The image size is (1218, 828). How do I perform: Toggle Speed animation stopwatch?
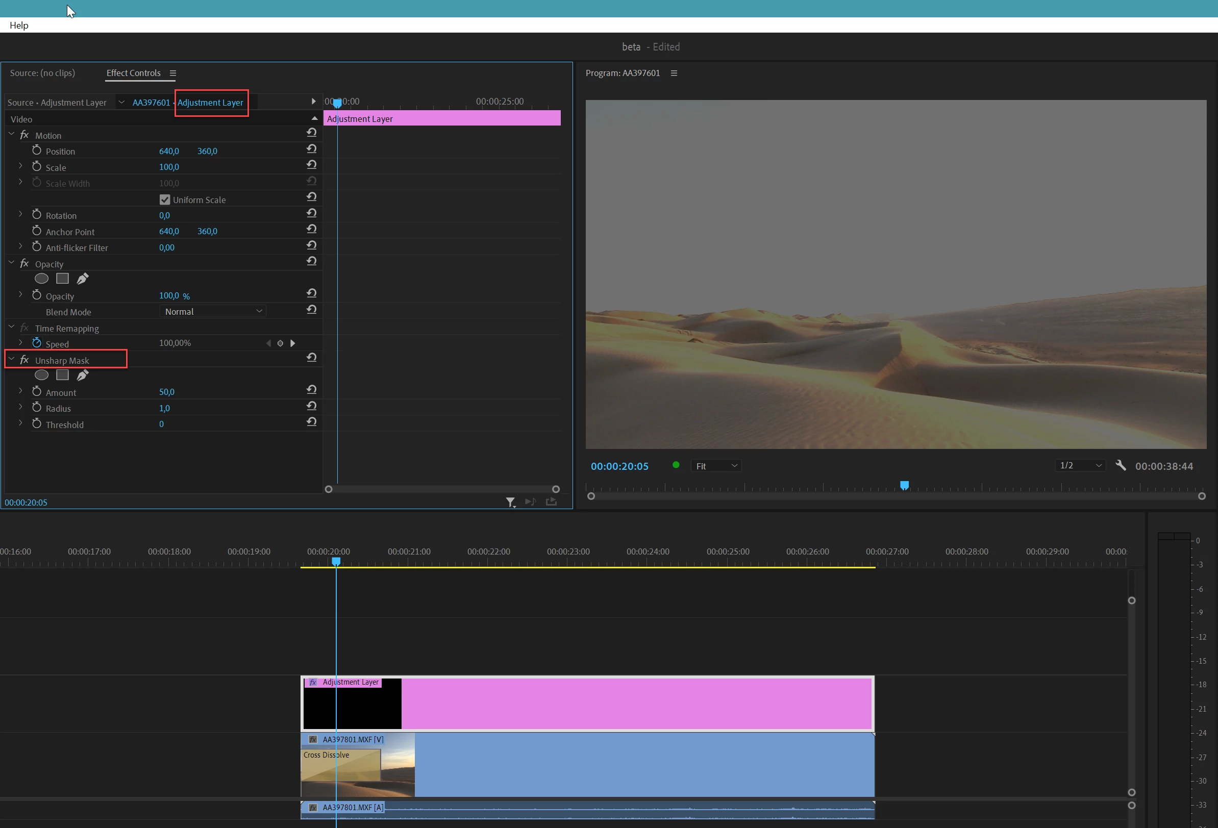coord(37,343)
